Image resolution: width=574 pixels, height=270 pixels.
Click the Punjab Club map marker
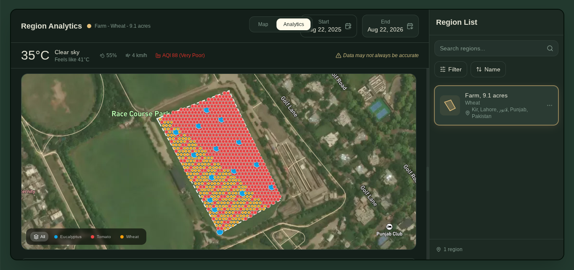point(389,227)
